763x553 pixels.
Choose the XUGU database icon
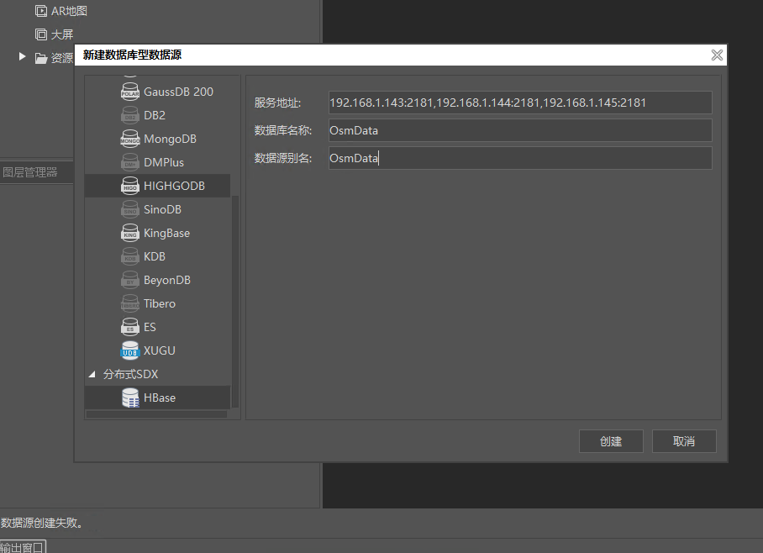coord(129,350)
